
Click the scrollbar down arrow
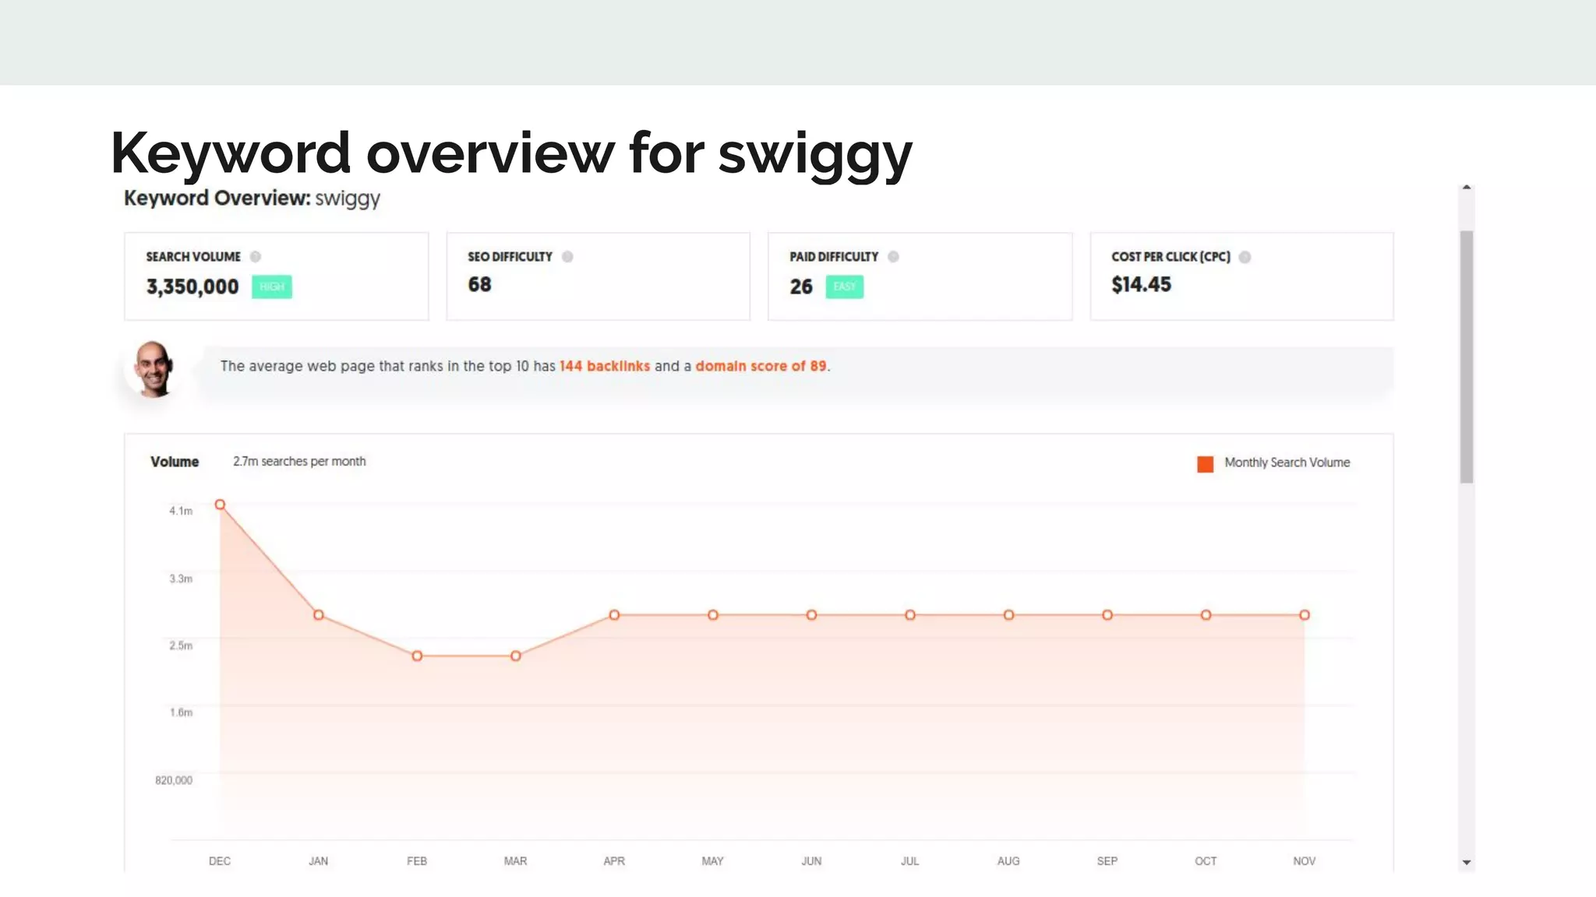point(1467,862)
